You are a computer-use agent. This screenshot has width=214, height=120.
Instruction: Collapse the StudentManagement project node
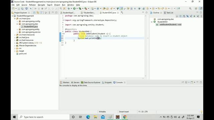click(12, 16)
